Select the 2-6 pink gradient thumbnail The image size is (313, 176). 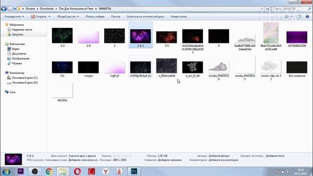(89, 37)
